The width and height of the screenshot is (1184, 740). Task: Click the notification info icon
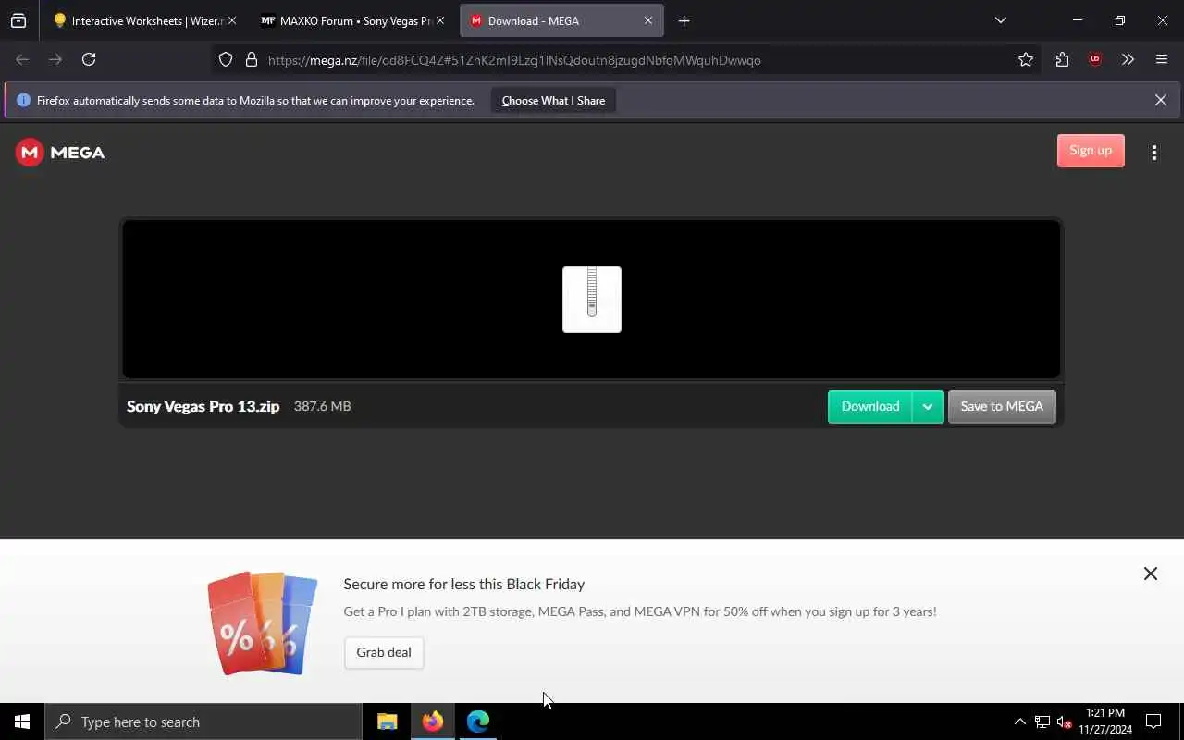(x=24, y=100)
